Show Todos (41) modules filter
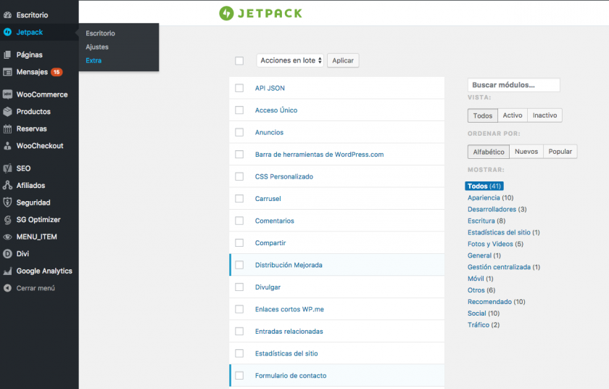609x389 pixels. click(484, 186)
